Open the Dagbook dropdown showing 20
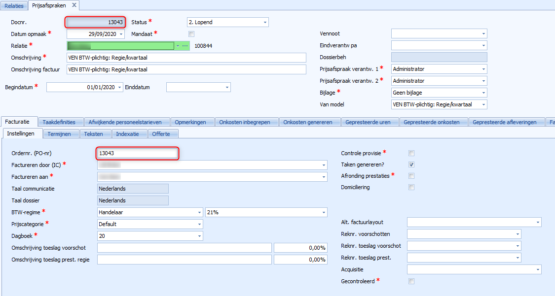Viewport: 555px width, 296px height. click(x=199, y=236)
